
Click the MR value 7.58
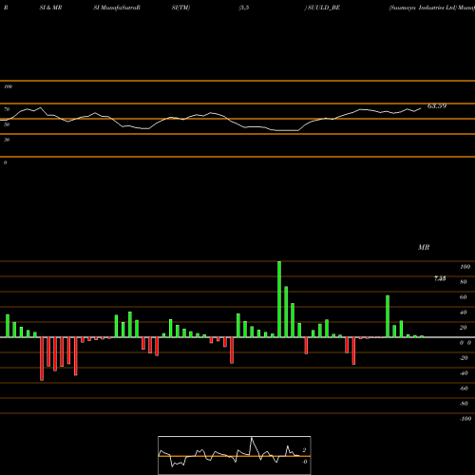[440, 278]
